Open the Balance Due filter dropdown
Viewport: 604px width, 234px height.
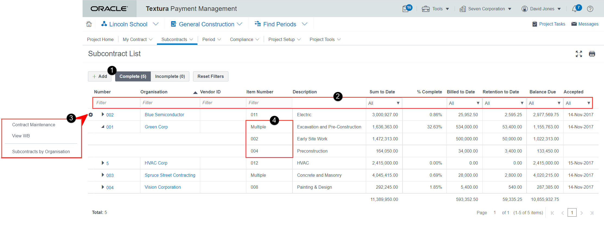[545, 103]
